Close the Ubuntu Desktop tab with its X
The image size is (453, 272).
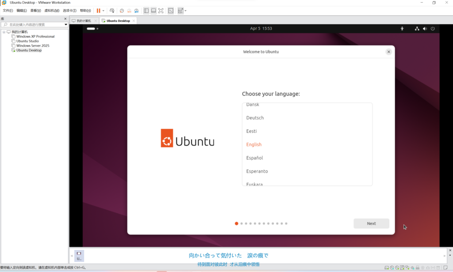pyautogui.click(x=134, y=21)
